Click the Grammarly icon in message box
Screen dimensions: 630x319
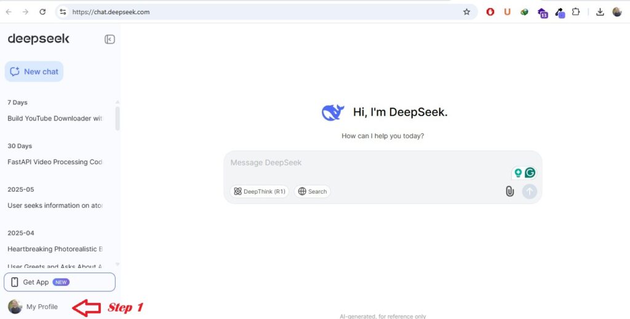(530, 173)
